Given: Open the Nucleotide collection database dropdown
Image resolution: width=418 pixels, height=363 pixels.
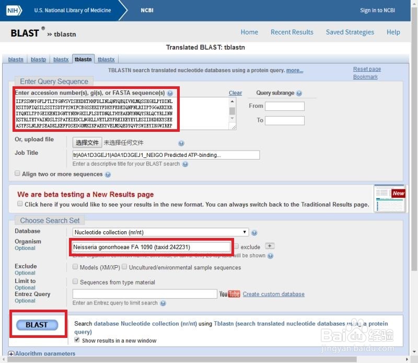Looking at the screenshot, I should coord(160,232).
